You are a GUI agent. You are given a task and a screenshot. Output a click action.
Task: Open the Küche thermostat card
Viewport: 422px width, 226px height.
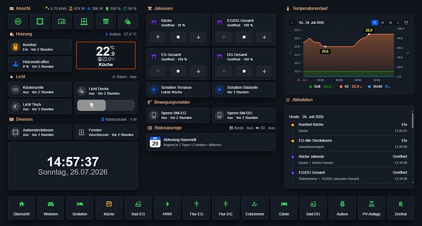[x=106, y=56]
